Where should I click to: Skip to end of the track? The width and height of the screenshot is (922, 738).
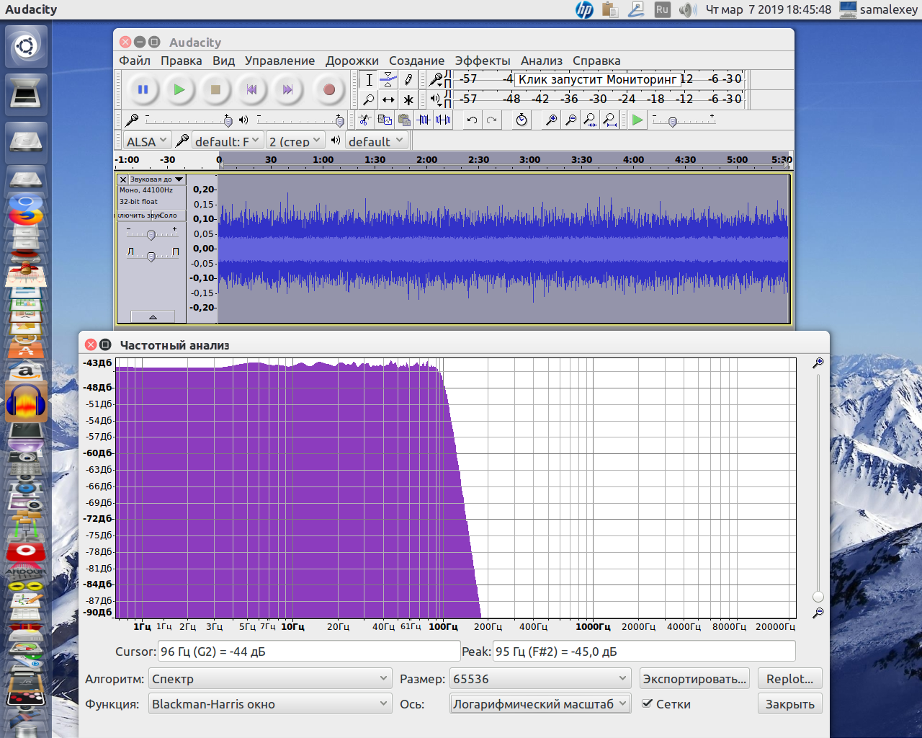[287, 89]
